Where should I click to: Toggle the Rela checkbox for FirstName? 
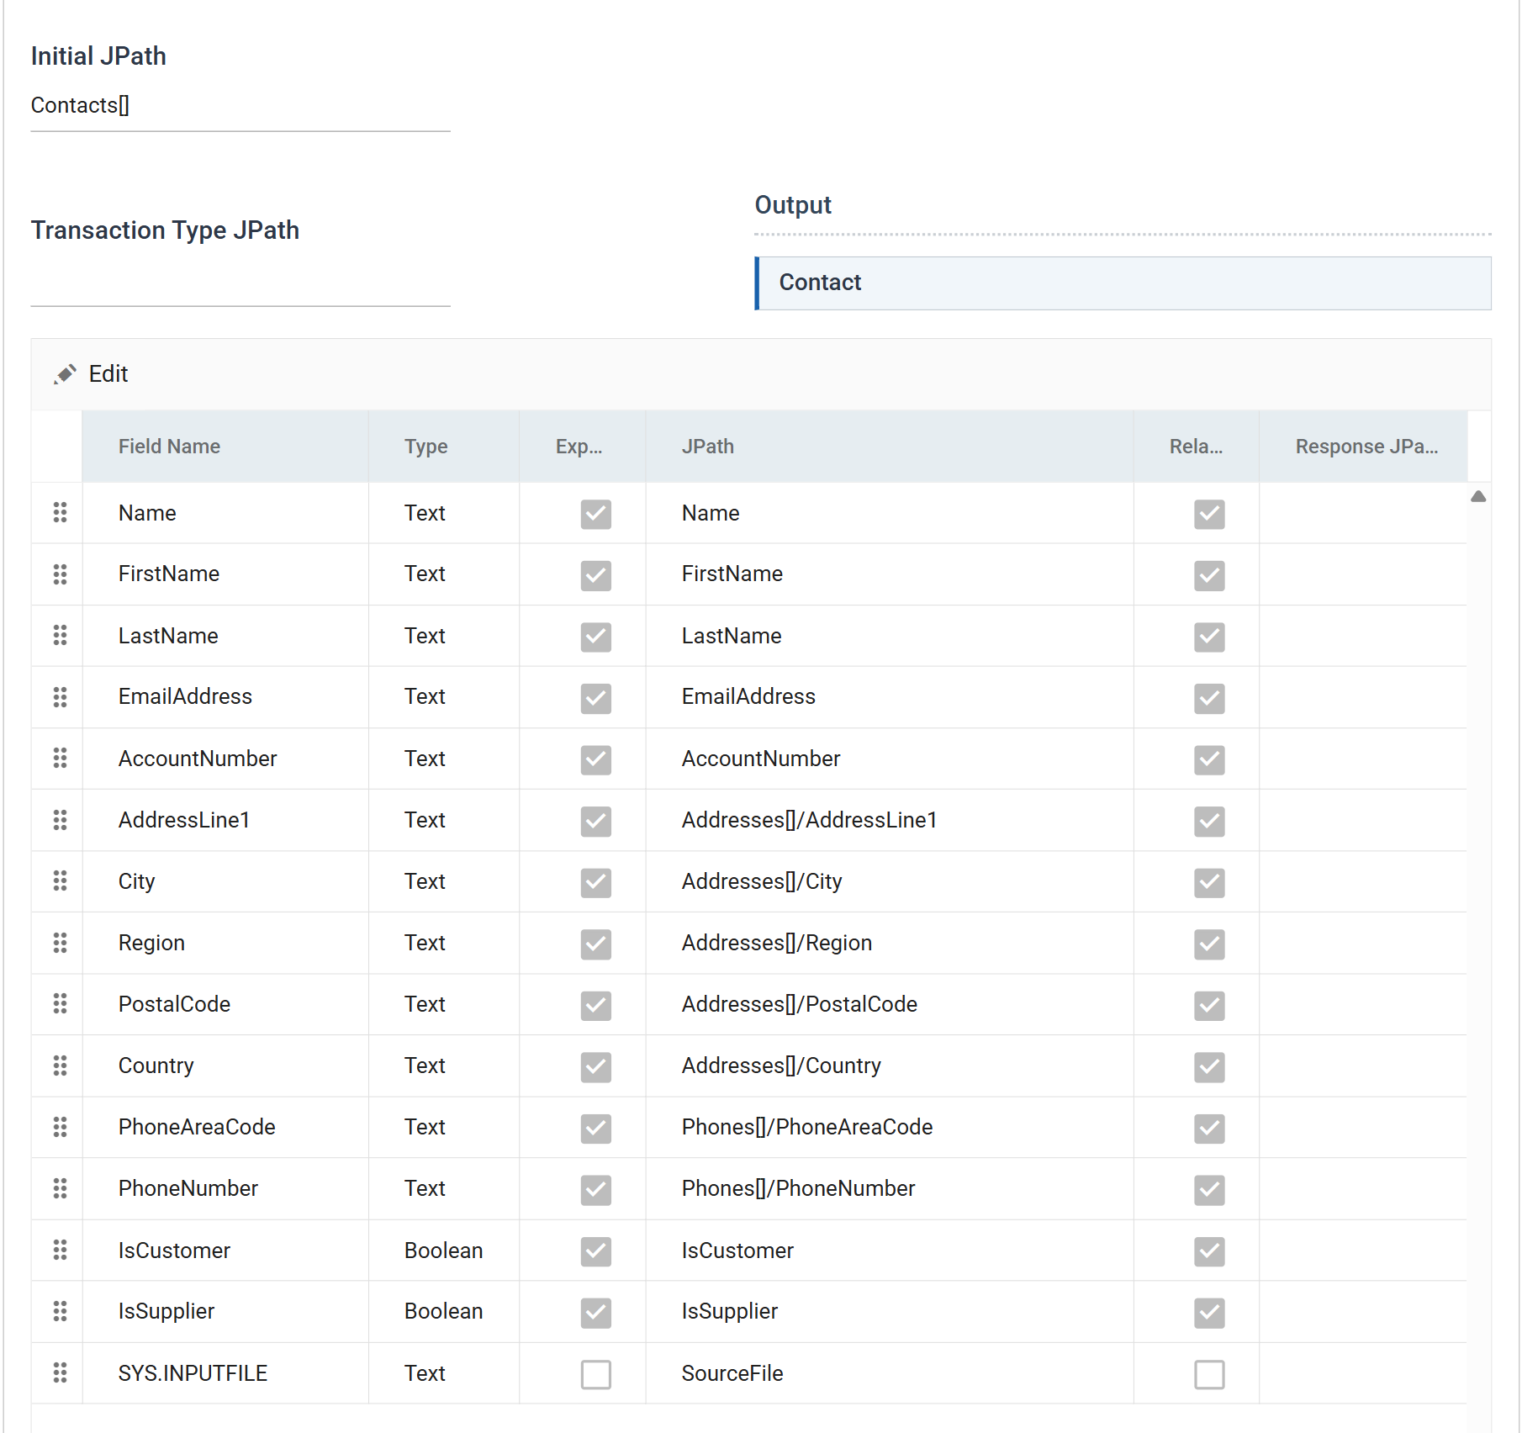[x=1209, y=575]
